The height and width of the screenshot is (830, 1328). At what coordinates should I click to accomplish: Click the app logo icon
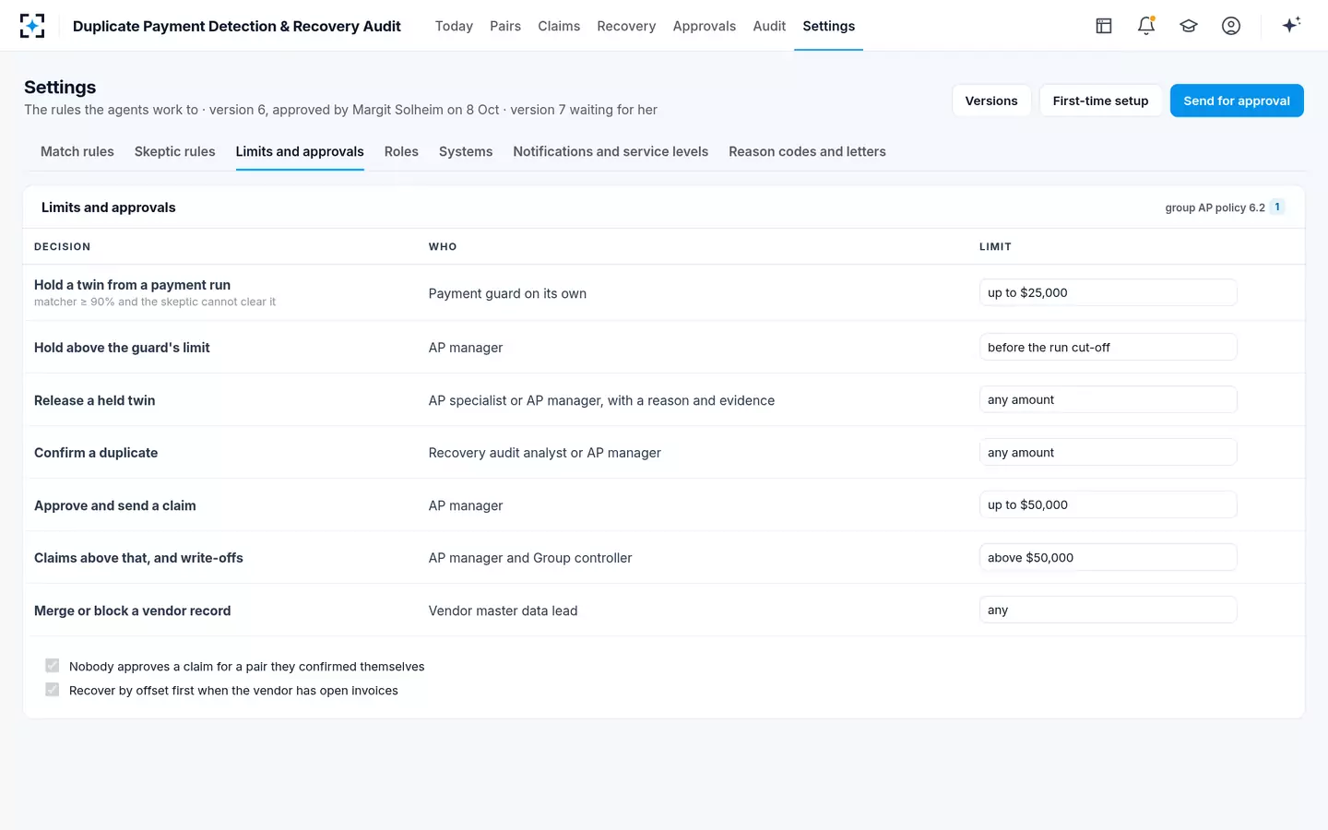tap(32, 26)
